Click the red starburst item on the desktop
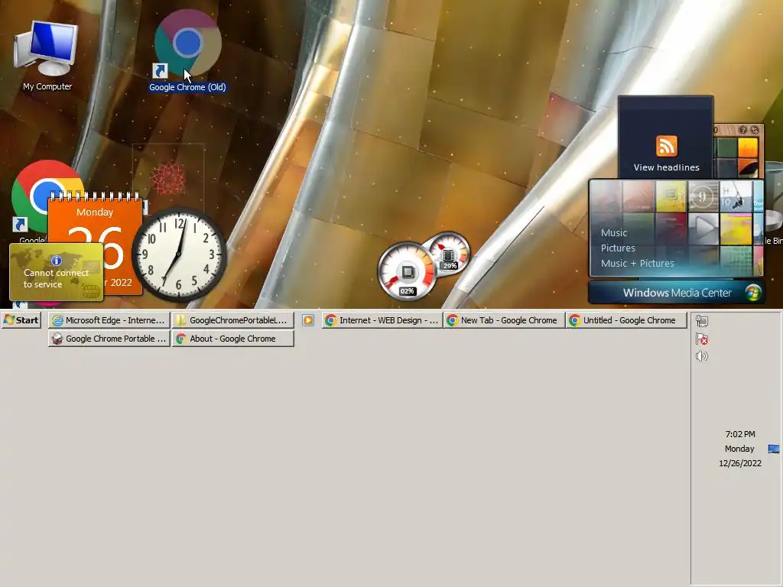This screenshot has width=783, height=587. [168, 178]
